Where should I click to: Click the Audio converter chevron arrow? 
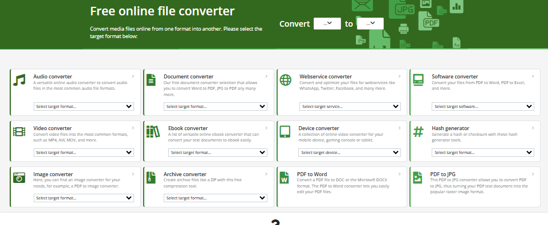pos(133,76)
